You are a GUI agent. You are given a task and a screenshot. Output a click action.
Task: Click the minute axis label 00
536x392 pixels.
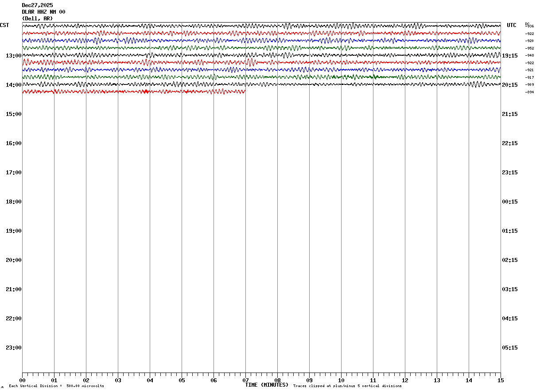pyautogui.click(x=22, y=380)
